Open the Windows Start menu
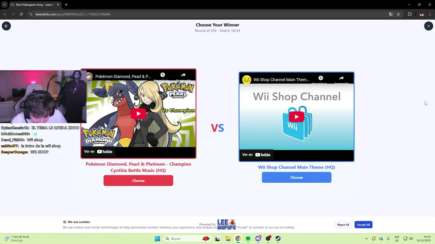435x244 pixels. [157, 239]
